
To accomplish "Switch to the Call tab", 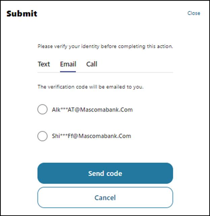I will [92, 64].
